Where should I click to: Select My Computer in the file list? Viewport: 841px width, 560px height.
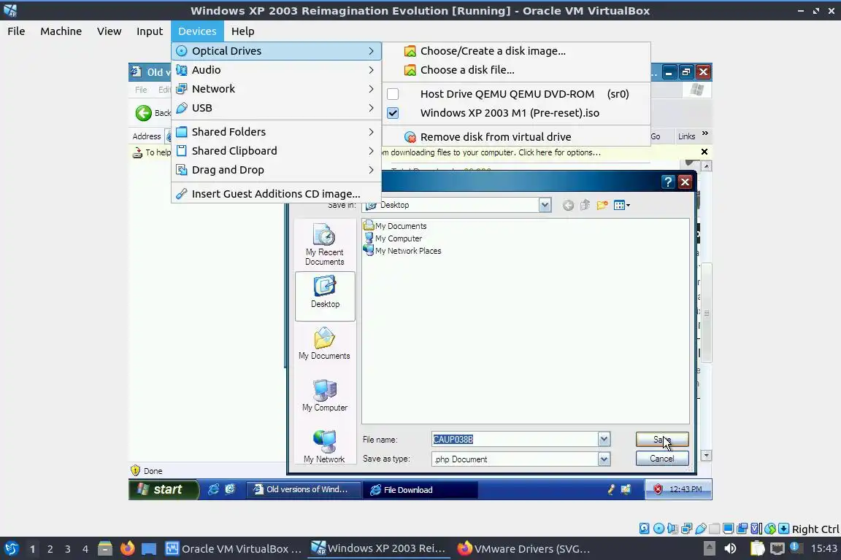point(393,238)
